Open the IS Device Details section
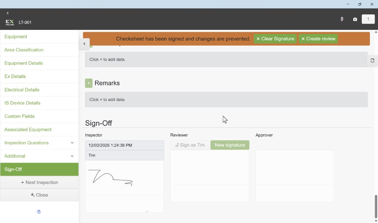This screenshot has width=378, height=223. point(39,103)
